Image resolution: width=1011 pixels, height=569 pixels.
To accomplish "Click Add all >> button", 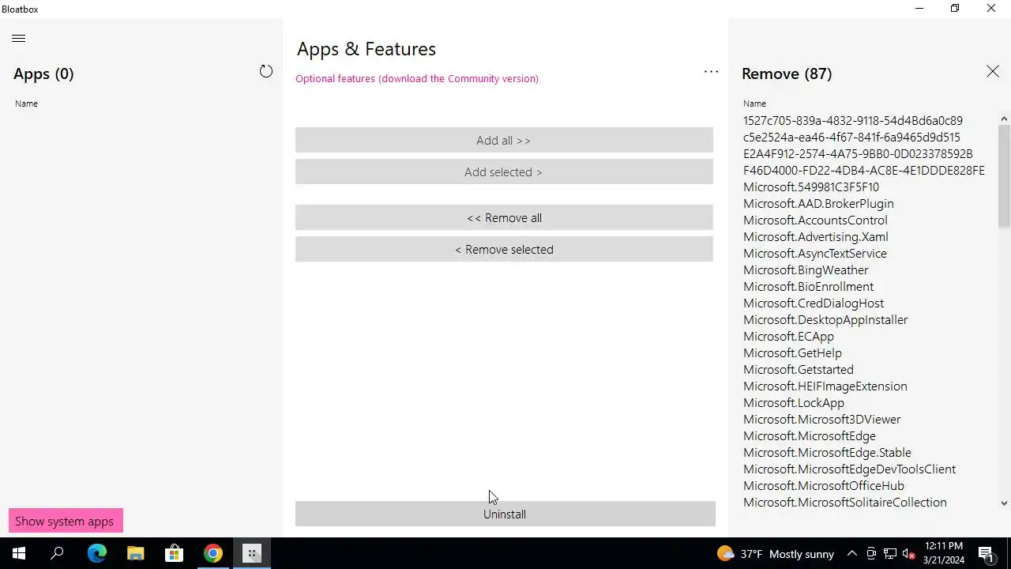I will point(504,140).
